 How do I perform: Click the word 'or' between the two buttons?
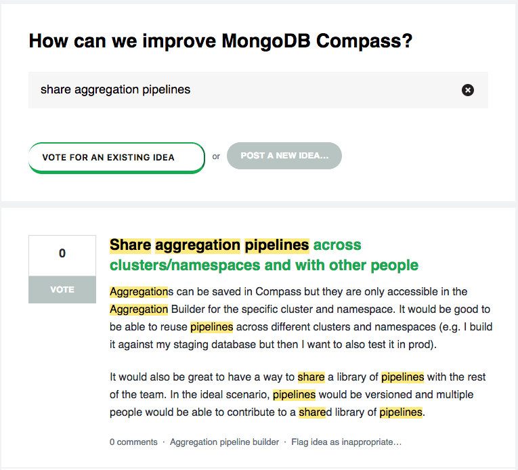coord(216,156)
